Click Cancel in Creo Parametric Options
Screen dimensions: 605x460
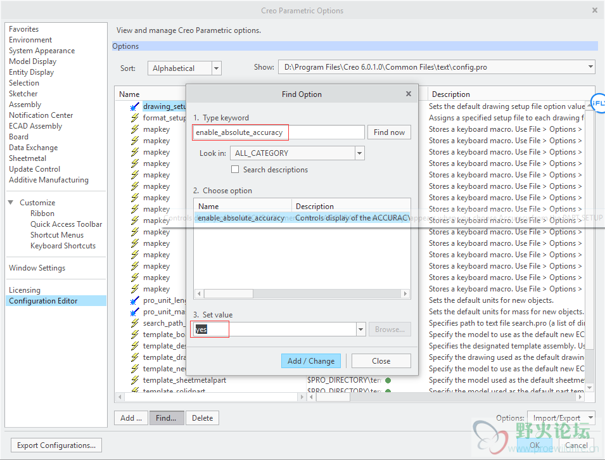click(576, 445)
